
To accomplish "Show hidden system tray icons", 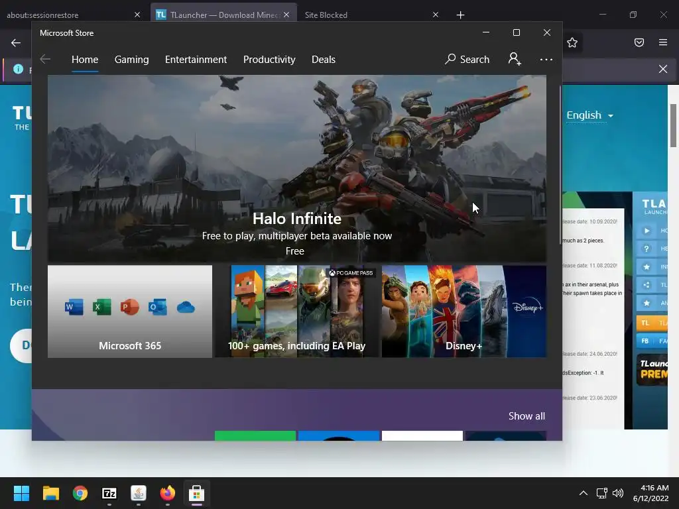I will tap(584, 493).
